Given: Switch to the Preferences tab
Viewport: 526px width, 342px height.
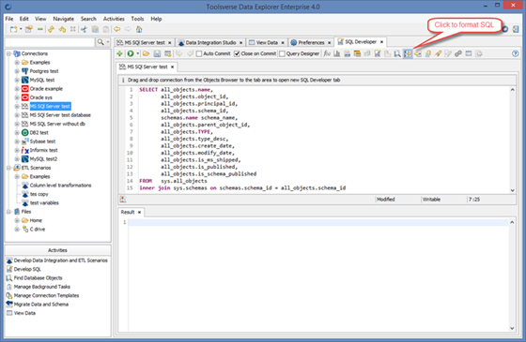Looking at the screenshot, I should coord(311,42).
